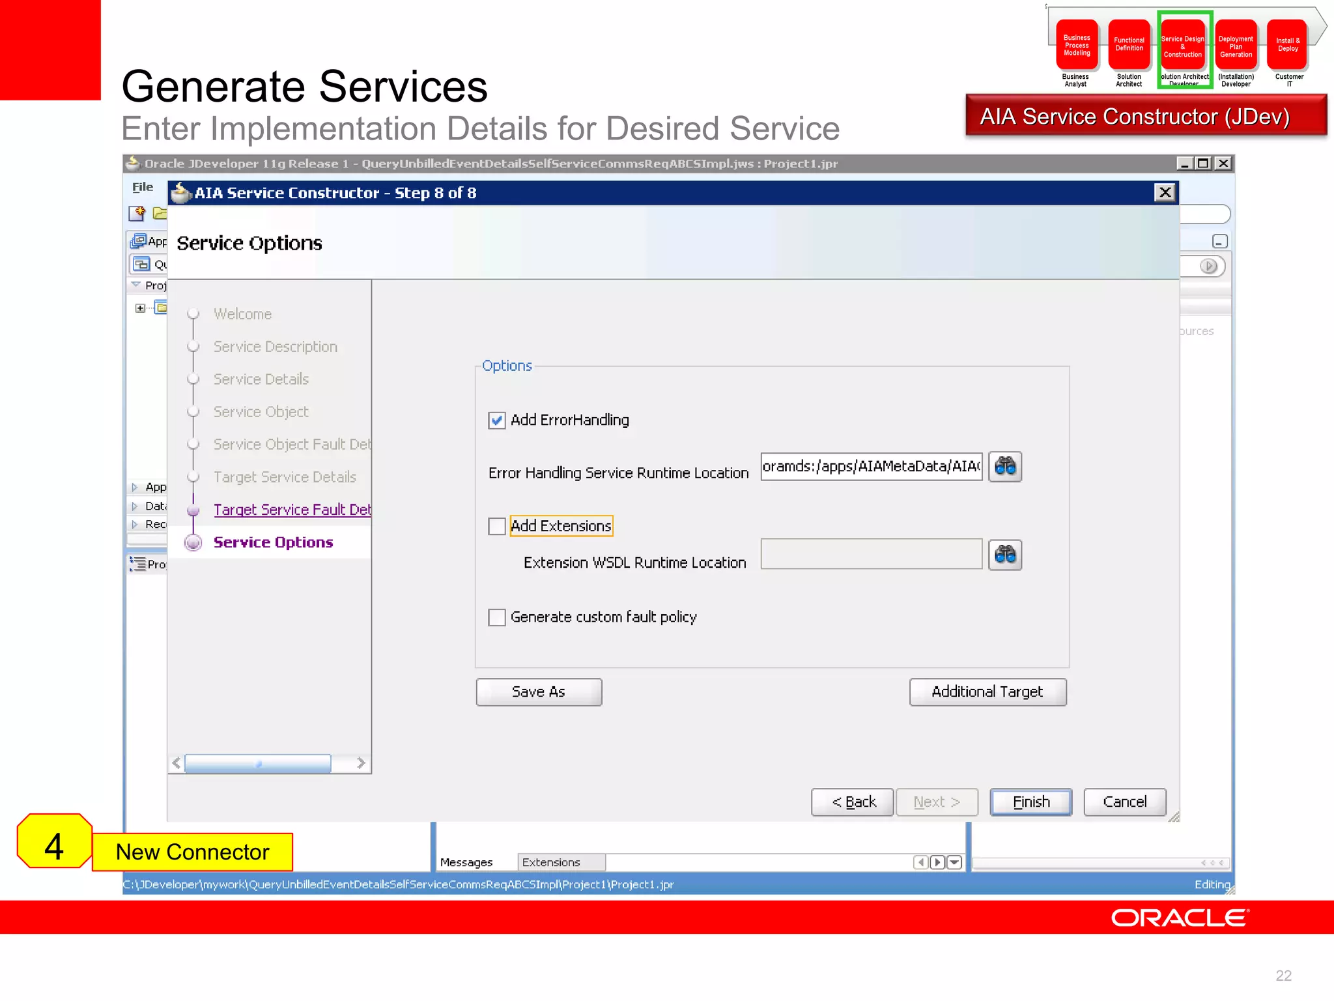The height and width of the screenshot is (1001, 1334).
Task: Click Business Process Modeling stage icon
Action: point(1077,45)
